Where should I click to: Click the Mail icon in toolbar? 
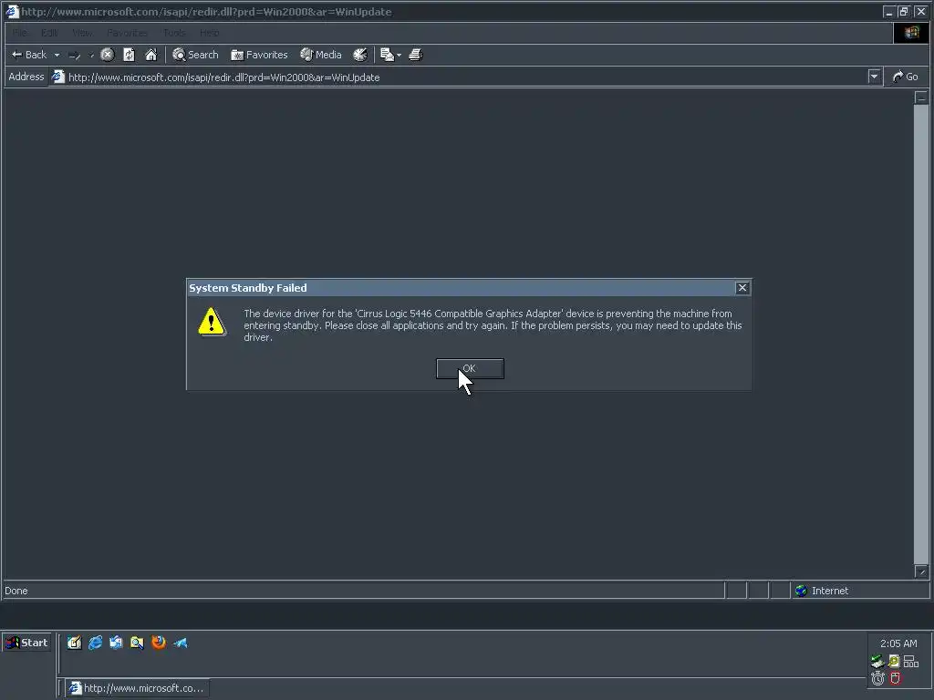[x=387, y=55]
